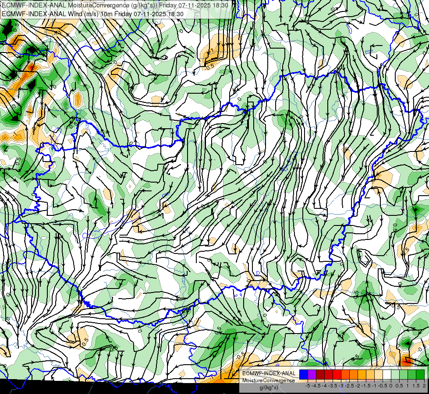Pick the lightest green legend swatch

pyautogui.click(x=395, y=374)
